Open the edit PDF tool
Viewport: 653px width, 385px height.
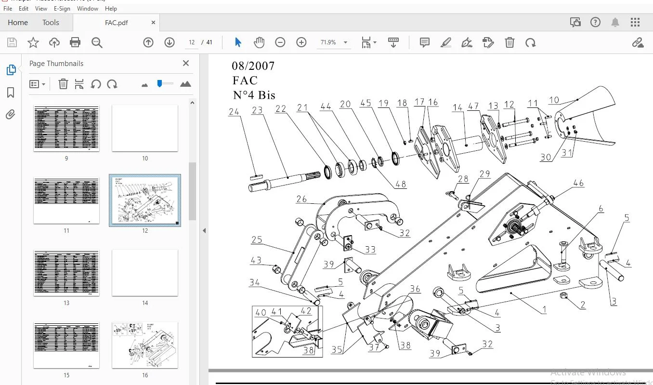coord(488,42)
